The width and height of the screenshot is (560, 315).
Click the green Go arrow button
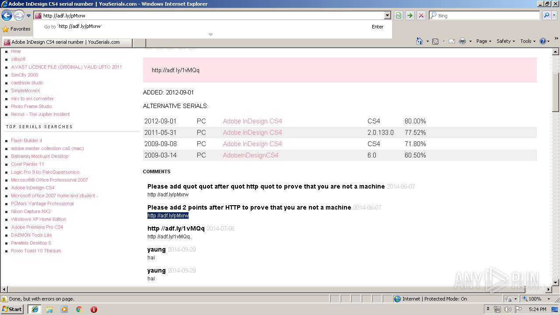[x=409, y=16]
